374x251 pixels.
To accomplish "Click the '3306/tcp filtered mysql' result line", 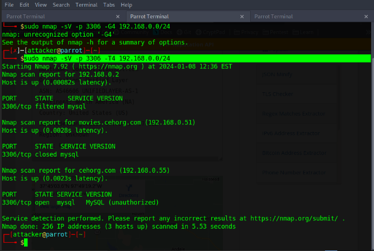I will [x=41, y=106].
